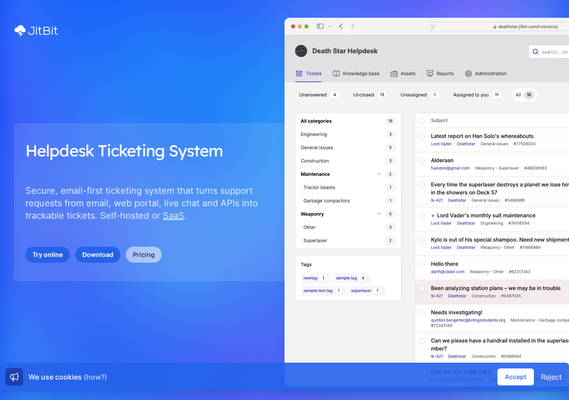Click the browser forward arrow
569x400 pixels.
coord(353,26)
